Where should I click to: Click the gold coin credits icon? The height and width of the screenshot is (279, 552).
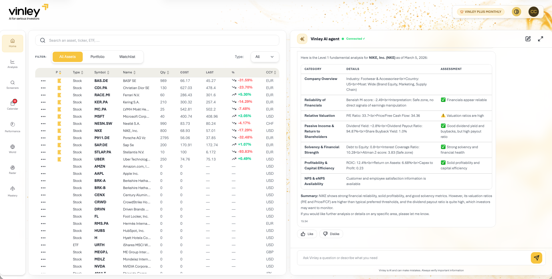[x=517, y=12]
